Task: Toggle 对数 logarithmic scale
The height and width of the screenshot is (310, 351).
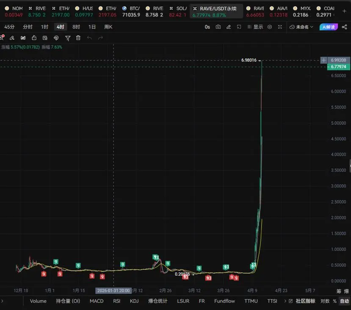Action: coord(325,301)
